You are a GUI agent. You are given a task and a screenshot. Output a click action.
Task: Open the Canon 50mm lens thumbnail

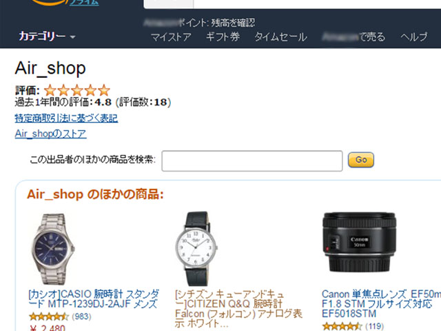[x=359, y=242]
